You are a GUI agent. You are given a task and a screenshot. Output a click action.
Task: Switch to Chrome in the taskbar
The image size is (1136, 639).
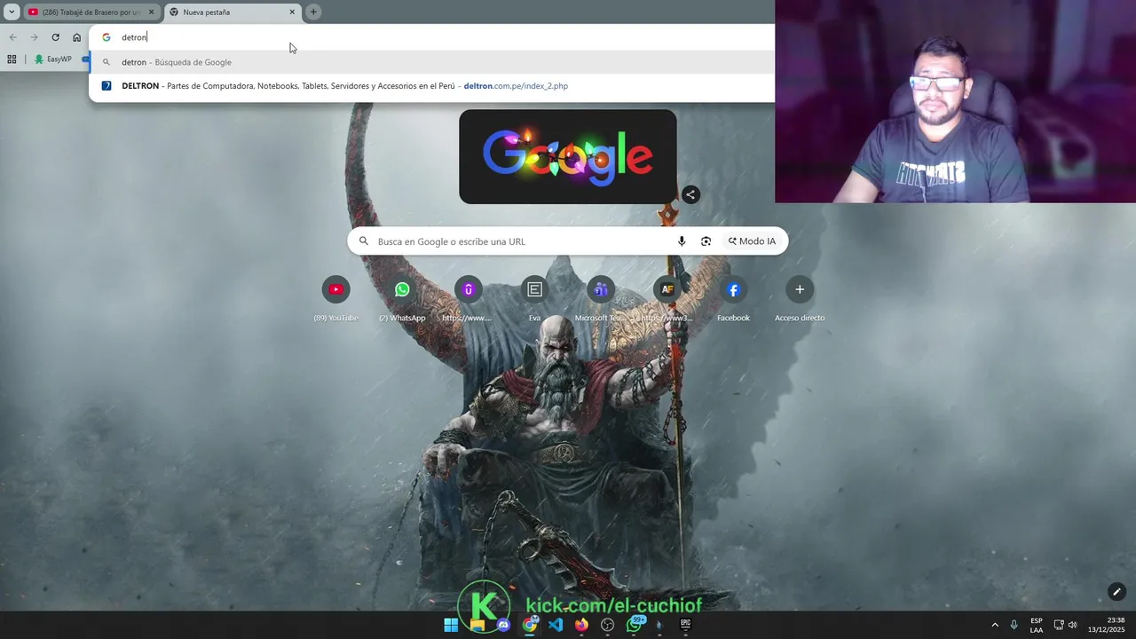pos(530,625)
